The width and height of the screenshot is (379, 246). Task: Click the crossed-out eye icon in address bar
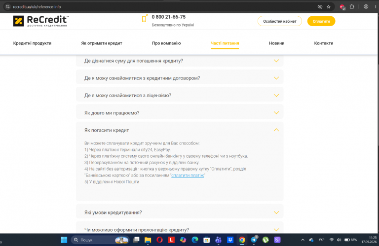click(x=320, y=7)
